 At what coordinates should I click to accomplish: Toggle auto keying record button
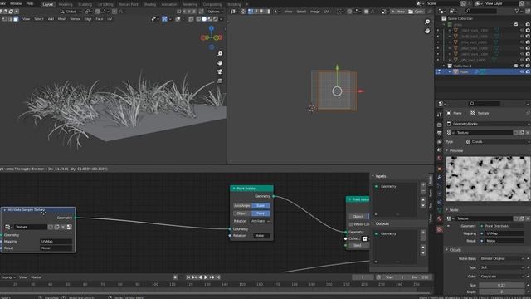175,277
